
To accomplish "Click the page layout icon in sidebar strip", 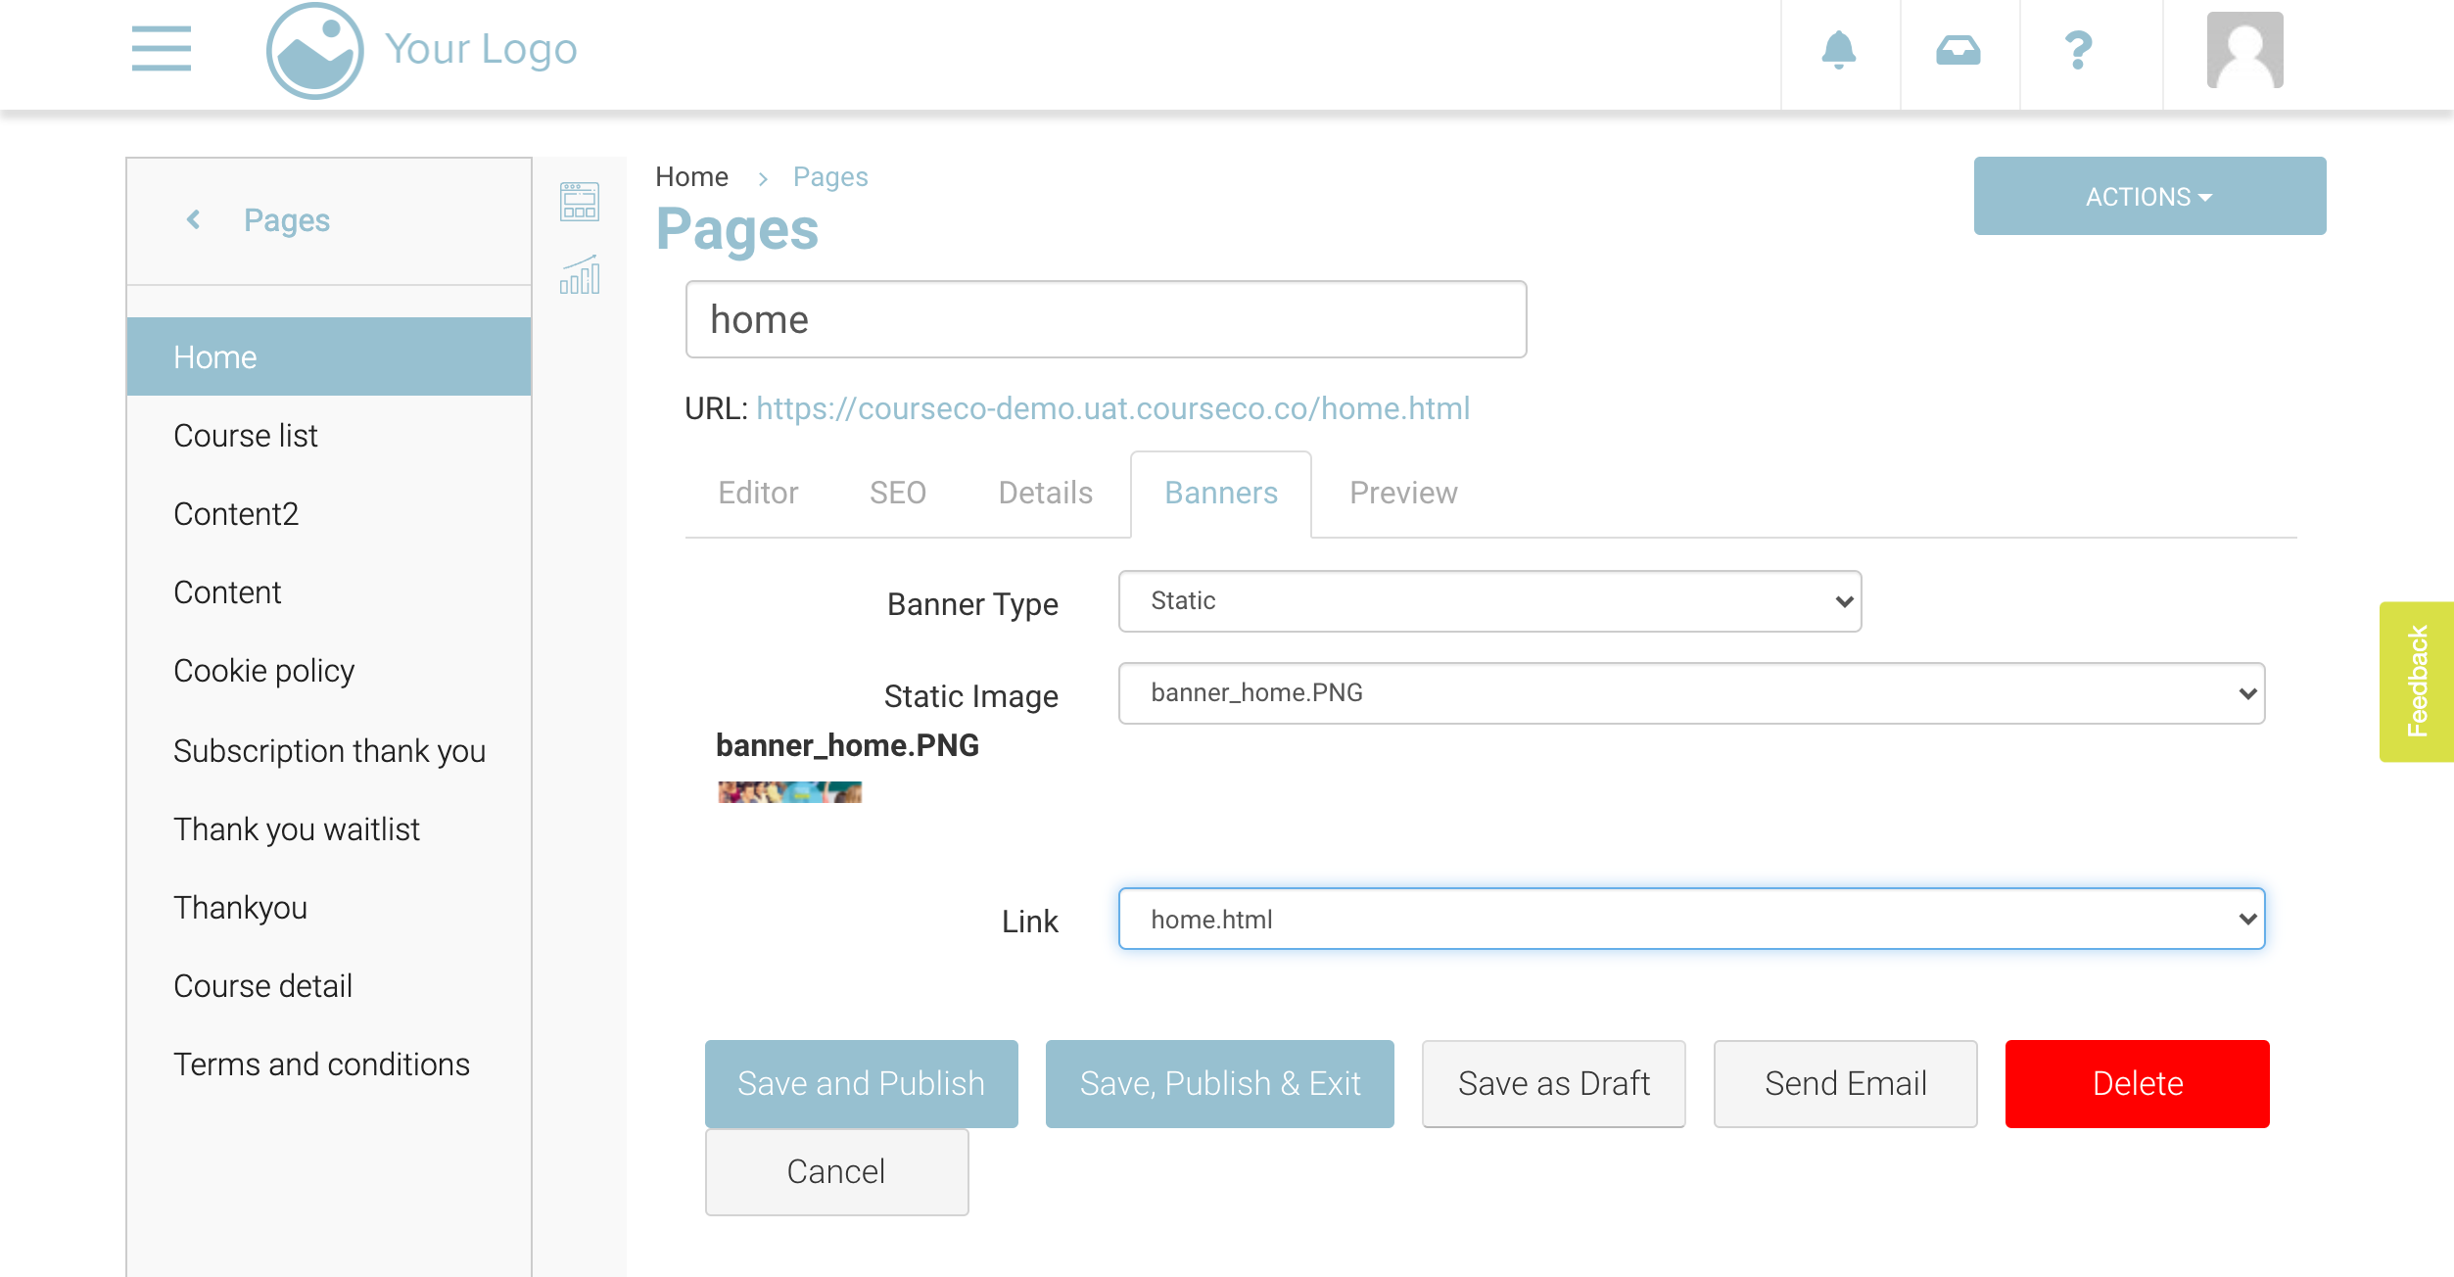I will point(579,202).
